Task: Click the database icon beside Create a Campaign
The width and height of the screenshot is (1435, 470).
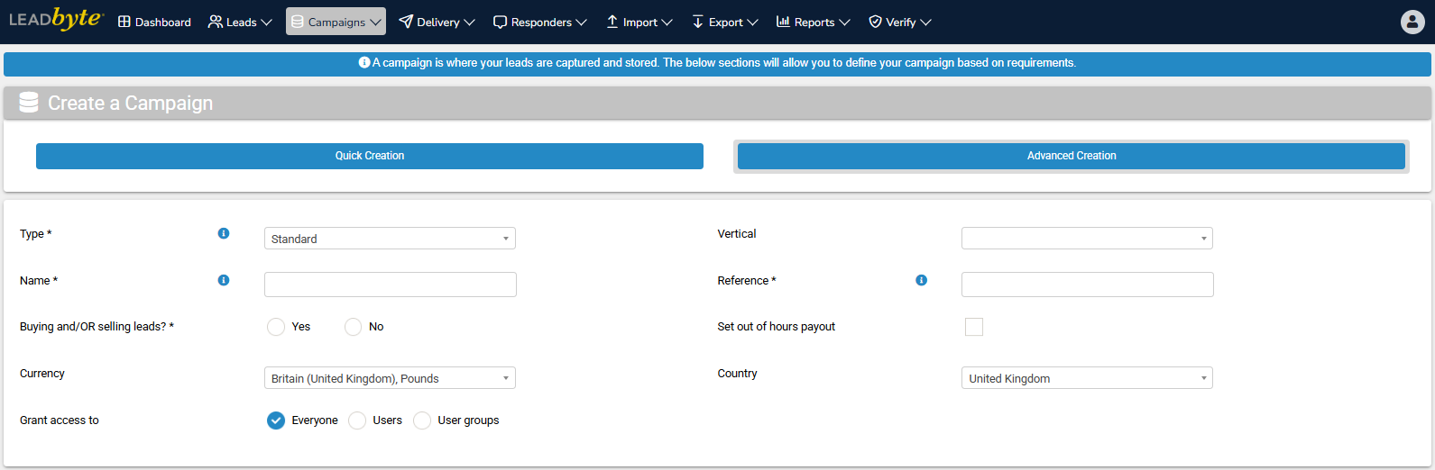Action: (29, 103)
